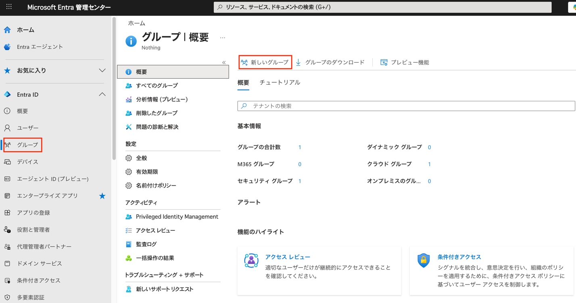This screenshot has width=576, height=303.
Task: Click the app launcher grid icon
Action: 9,7
